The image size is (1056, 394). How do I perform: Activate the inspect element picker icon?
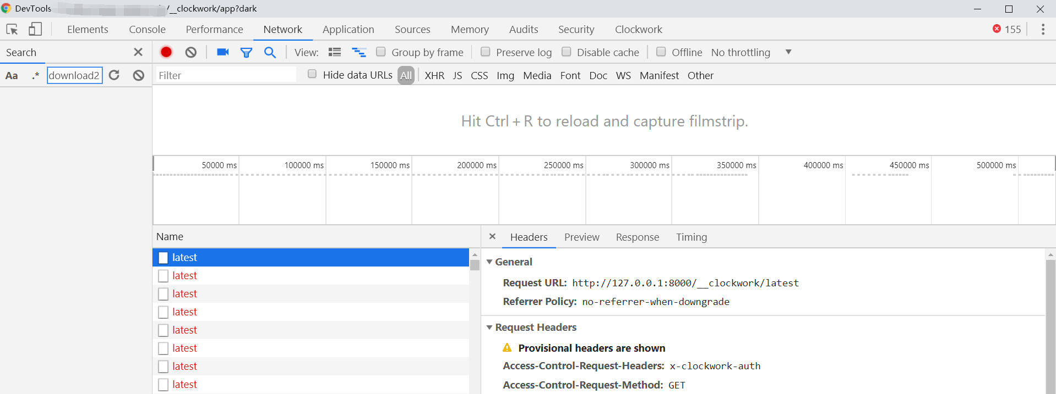pyautogui.click(x=12, y=29)
